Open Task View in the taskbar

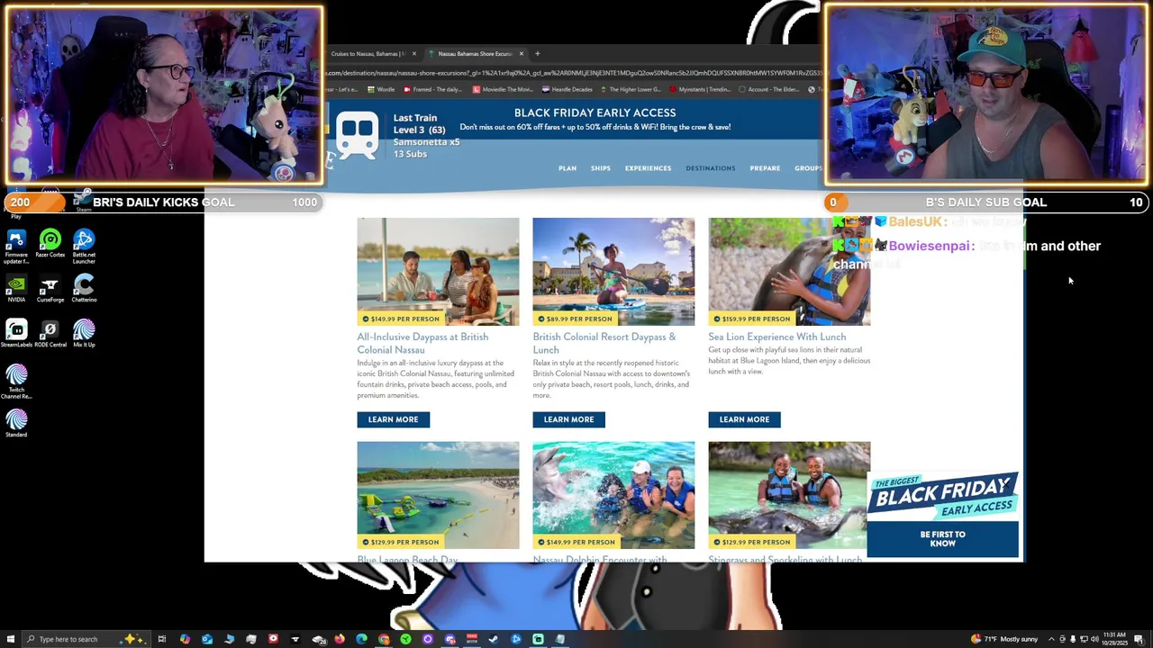coord(162,639)
